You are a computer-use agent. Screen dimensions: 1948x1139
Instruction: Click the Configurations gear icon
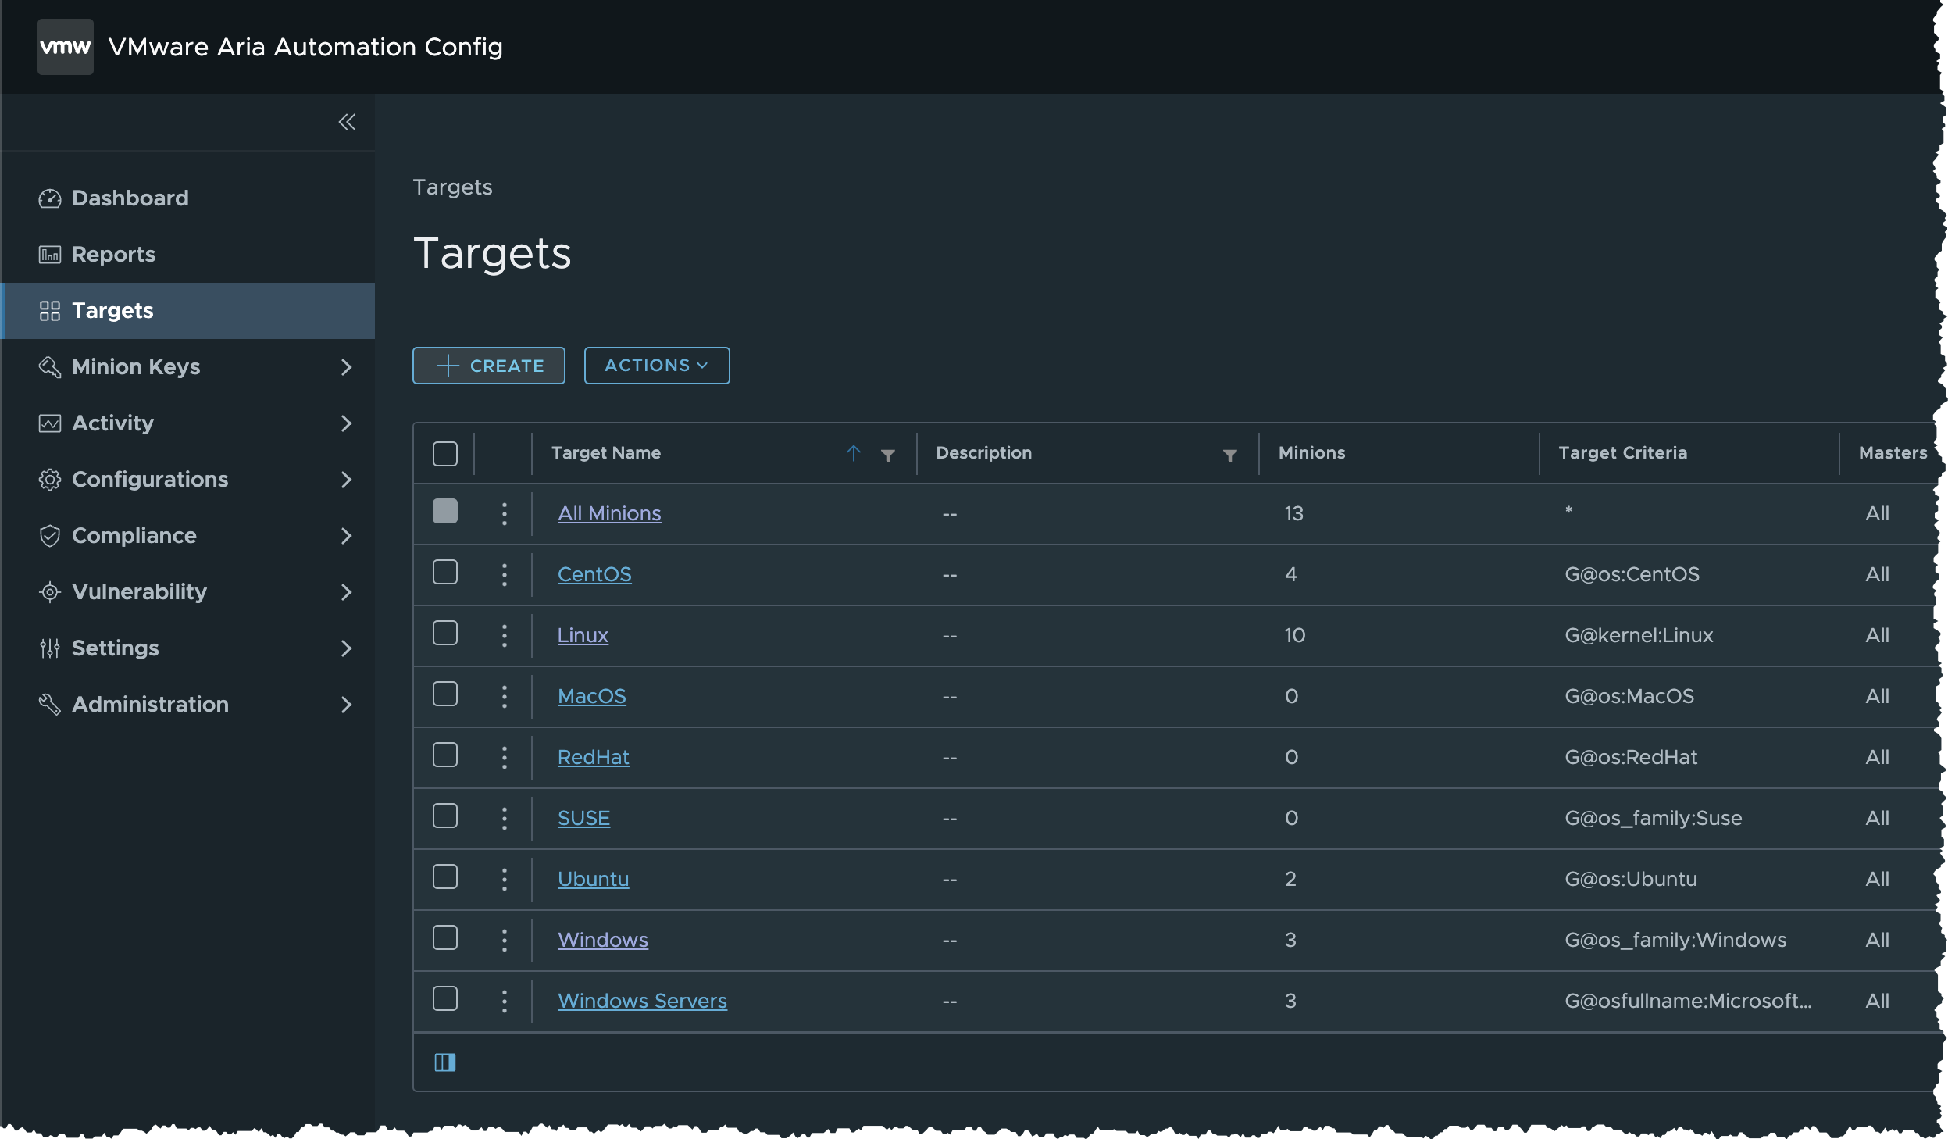50,480
